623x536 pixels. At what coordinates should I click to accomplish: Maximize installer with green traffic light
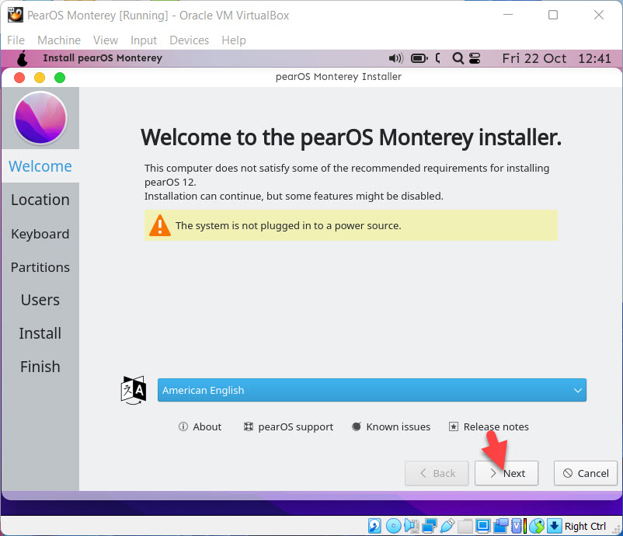[x=60, y=78]
